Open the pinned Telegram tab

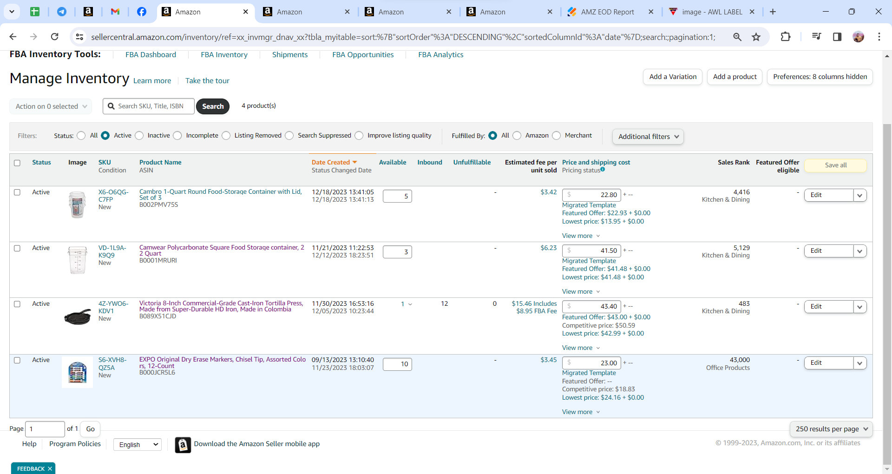[61, 12]
